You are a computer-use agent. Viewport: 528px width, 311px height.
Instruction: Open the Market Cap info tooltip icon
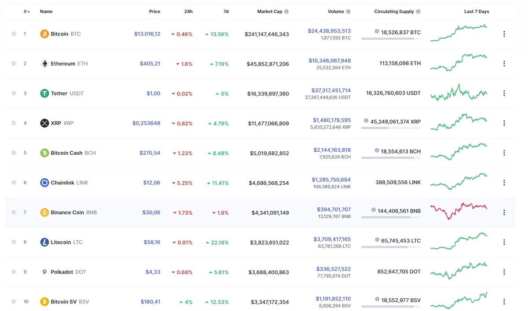coord(287,11)
